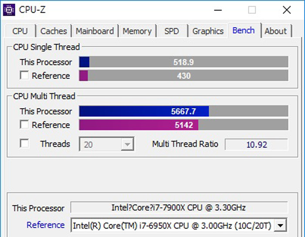Switch to the CPU tab

(20, 31)
